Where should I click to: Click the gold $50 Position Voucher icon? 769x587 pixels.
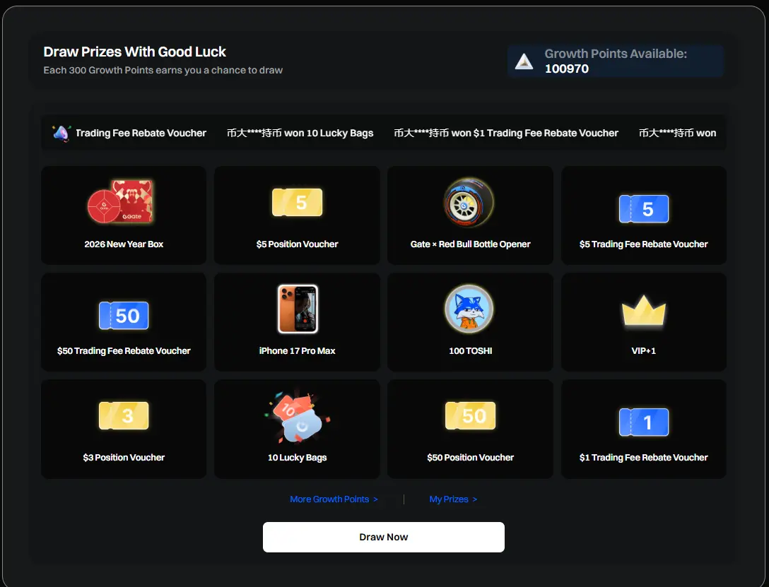[470, 416]
